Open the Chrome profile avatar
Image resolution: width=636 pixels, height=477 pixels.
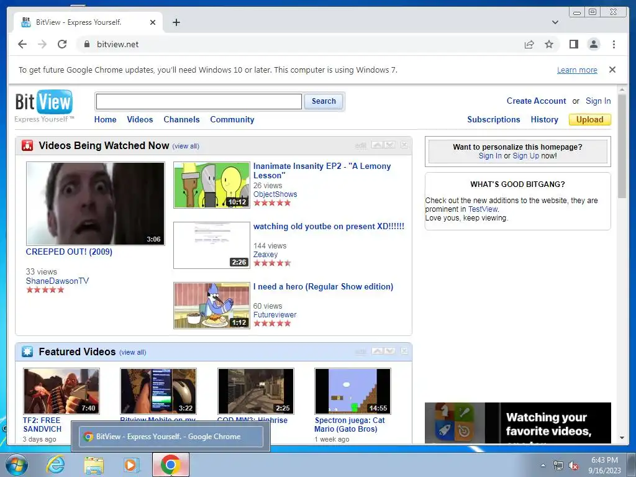point(594,44)
